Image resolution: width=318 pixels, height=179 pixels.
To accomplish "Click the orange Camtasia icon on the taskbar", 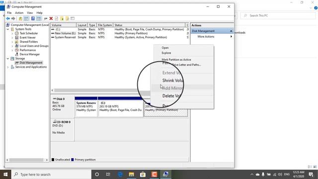I will (155, 175).
